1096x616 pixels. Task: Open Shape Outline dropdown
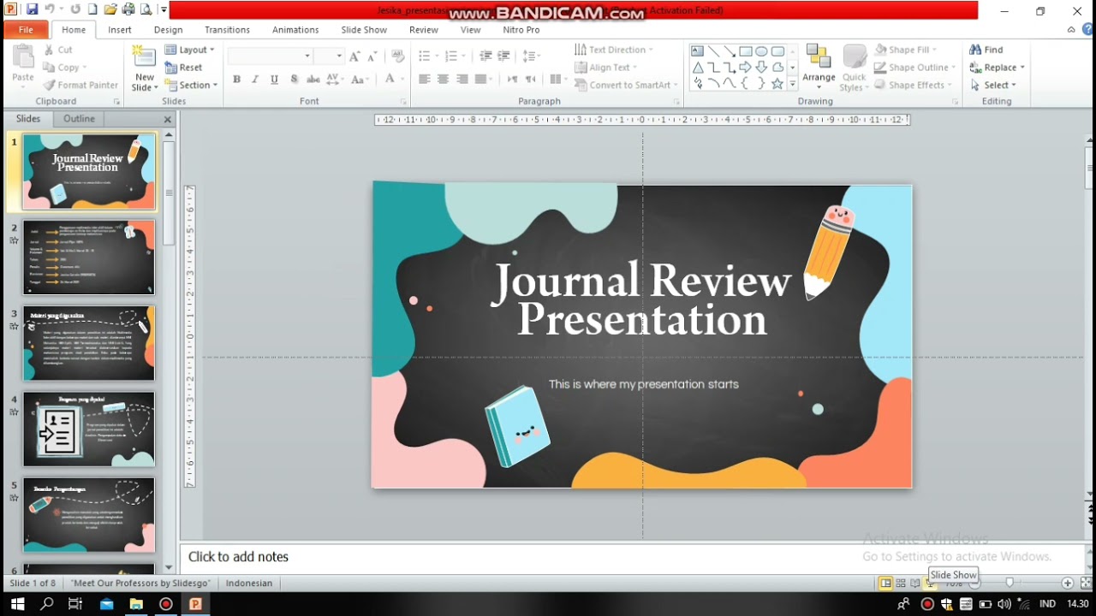tap(915, 68)
